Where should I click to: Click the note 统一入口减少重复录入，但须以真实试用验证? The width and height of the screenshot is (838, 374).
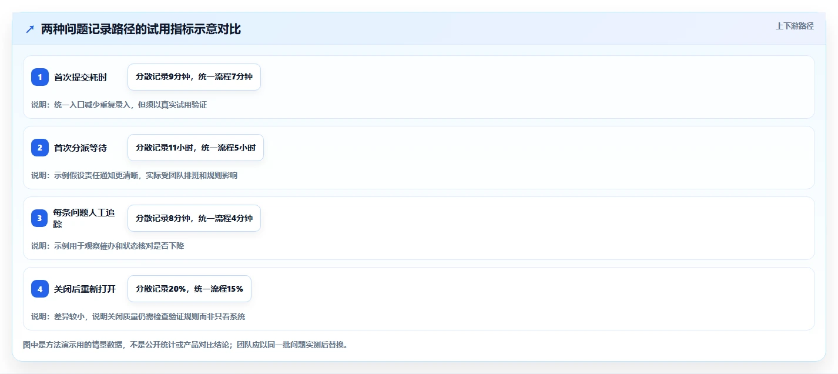point(130,105)
